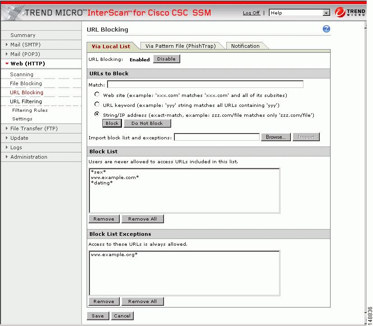Click Remove under the Block List

pyautogui.click(x=104, y=219)
